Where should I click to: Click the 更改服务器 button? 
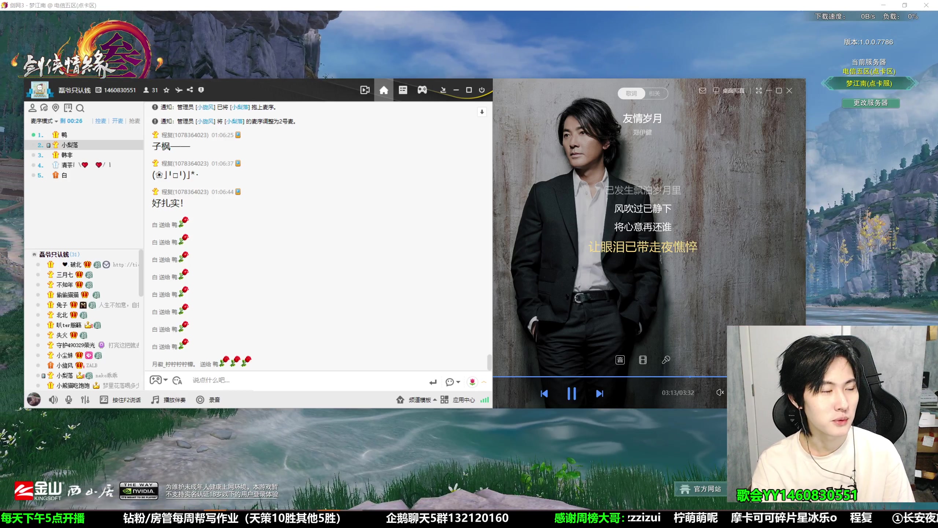tap(871, 103)
